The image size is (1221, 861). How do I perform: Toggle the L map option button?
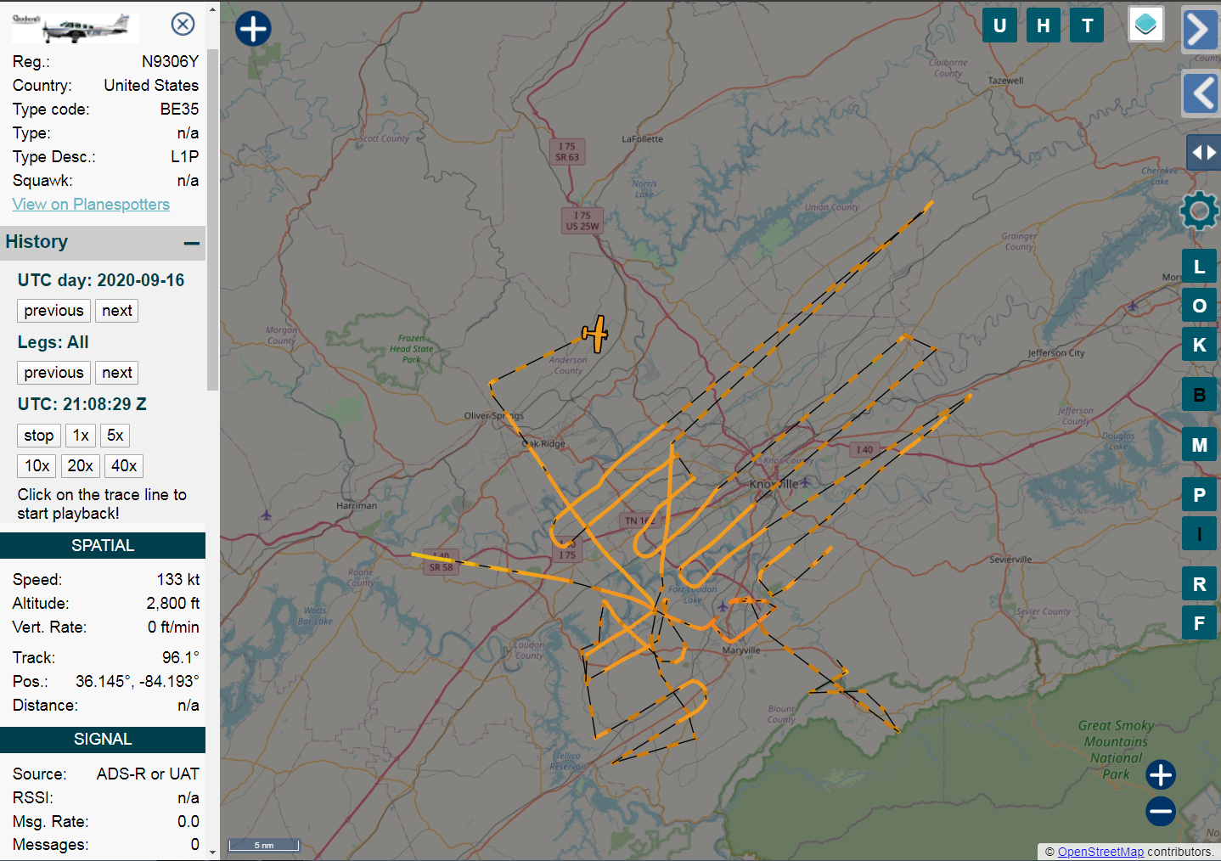1199,267
